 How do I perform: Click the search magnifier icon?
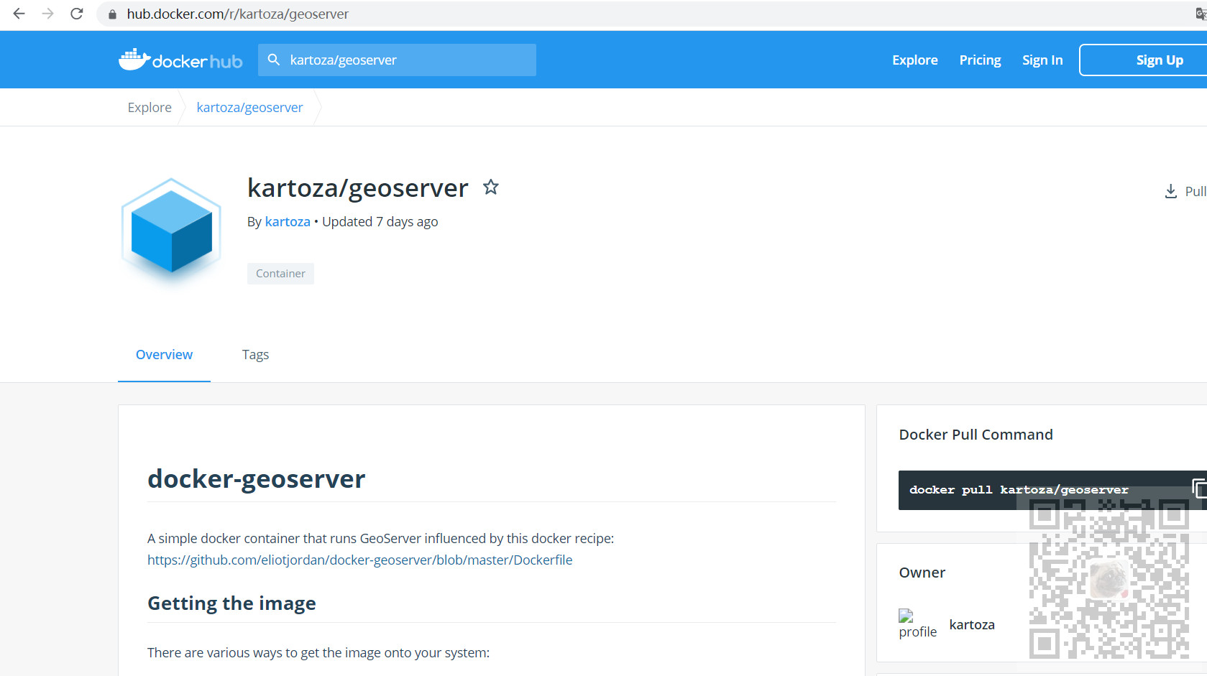[x=274, y=60]
